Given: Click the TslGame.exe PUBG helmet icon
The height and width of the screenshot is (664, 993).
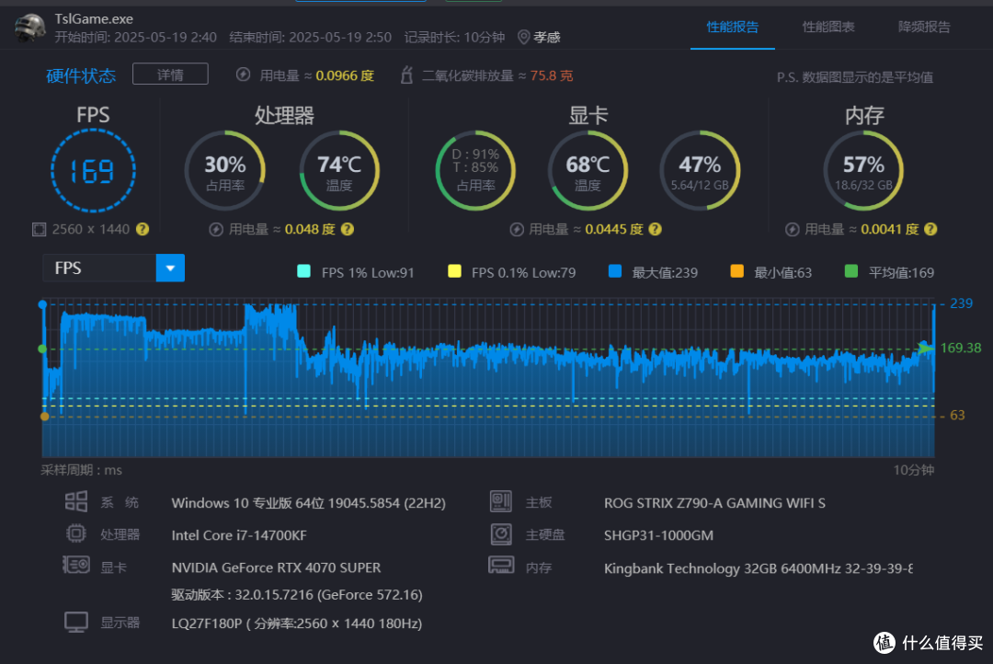Looking at the screenshot, I should [x=29, y=28].
